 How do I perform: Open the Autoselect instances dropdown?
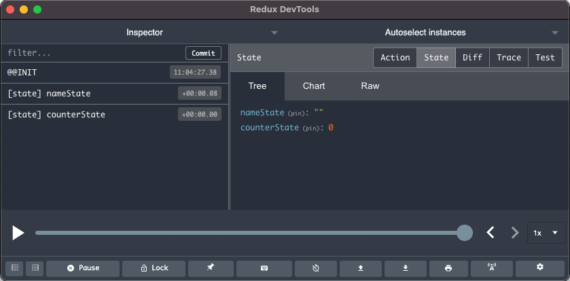point(425,33)
